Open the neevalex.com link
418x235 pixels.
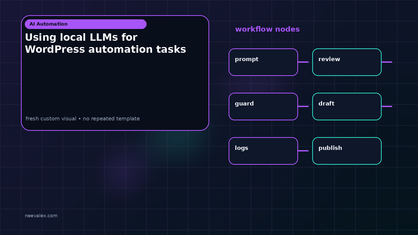pyautogui.click(x=41, y=216)
